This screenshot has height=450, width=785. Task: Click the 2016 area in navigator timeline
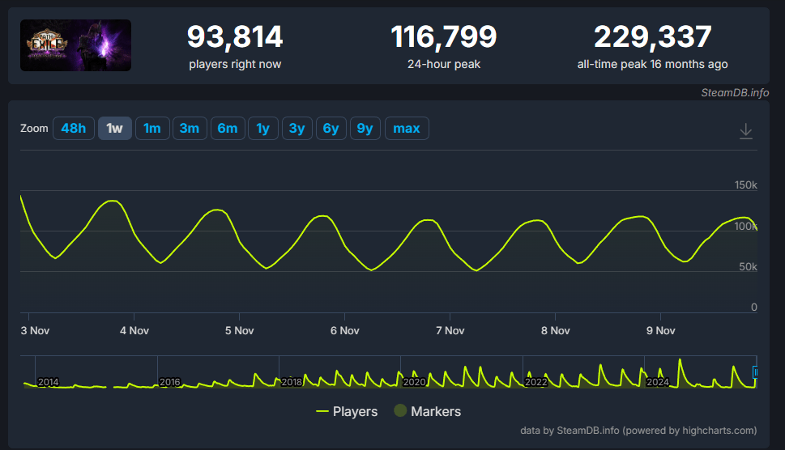click(x=170, y=381)
